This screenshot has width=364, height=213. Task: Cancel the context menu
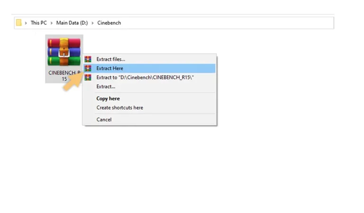(x=149, y=120)
